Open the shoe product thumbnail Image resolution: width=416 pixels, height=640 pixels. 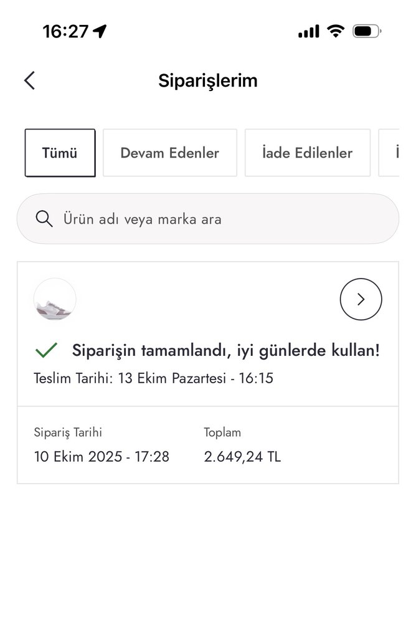point(55,300)
